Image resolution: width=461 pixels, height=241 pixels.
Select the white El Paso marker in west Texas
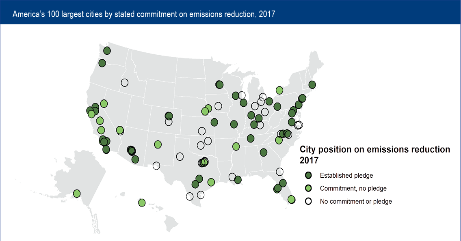(x=156, y=166)
